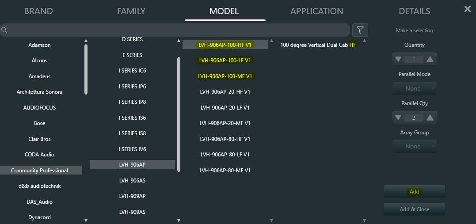This screenshot has height=224, width=476.
Task: Select the AUDIOFOCUS brand
Action: [39, 107]
